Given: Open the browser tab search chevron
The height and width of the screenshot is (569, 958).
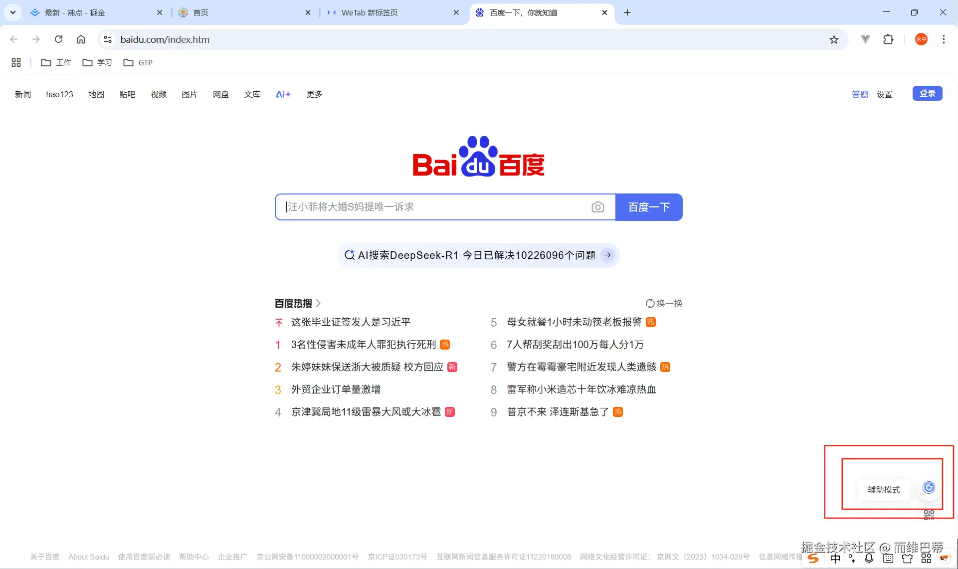Looking at the screenshot, I should tap(13, 12).
